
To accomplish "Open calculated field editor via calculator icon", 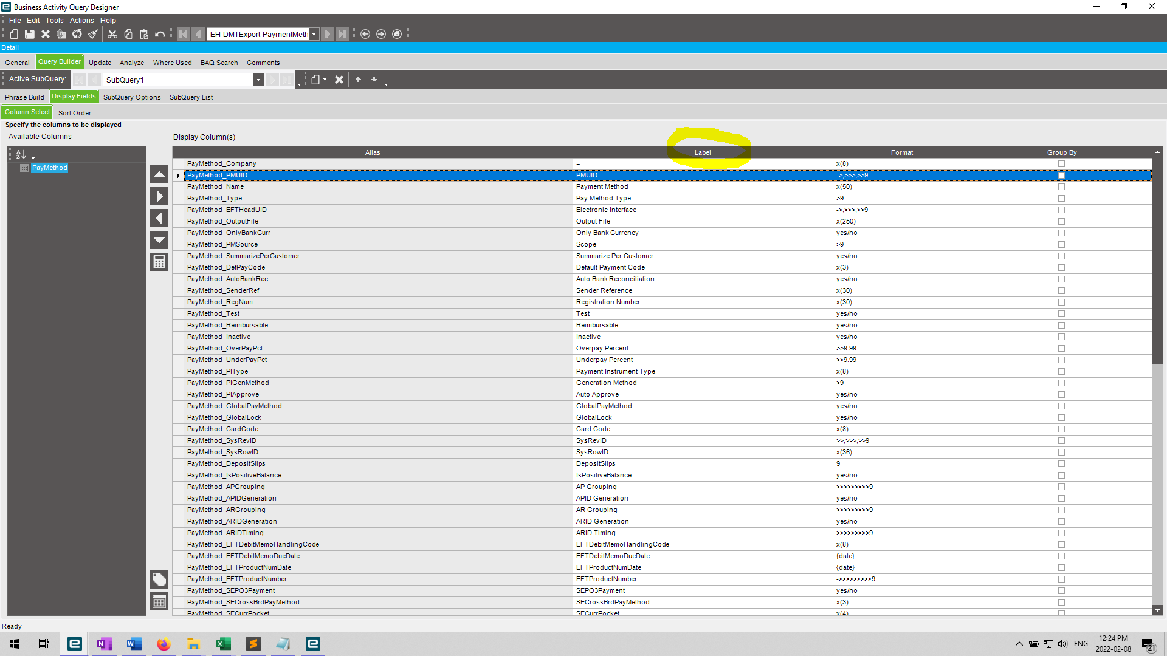I will coord(159,262).
